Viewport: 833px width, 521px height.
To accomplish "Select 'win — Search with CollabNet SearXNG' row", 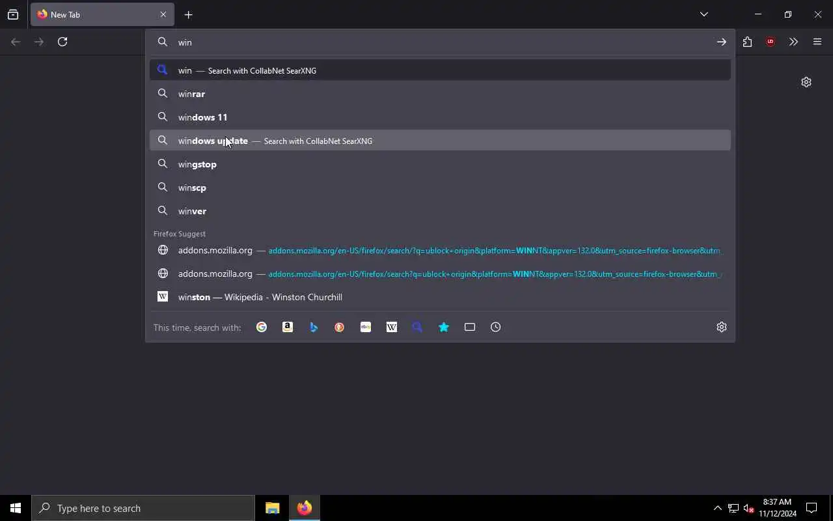I will coord(440,70).
